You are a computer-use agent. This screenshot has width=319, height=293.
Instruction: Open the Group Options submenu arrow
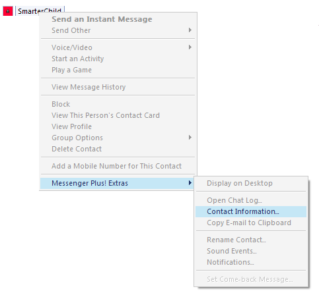(190, 138)
